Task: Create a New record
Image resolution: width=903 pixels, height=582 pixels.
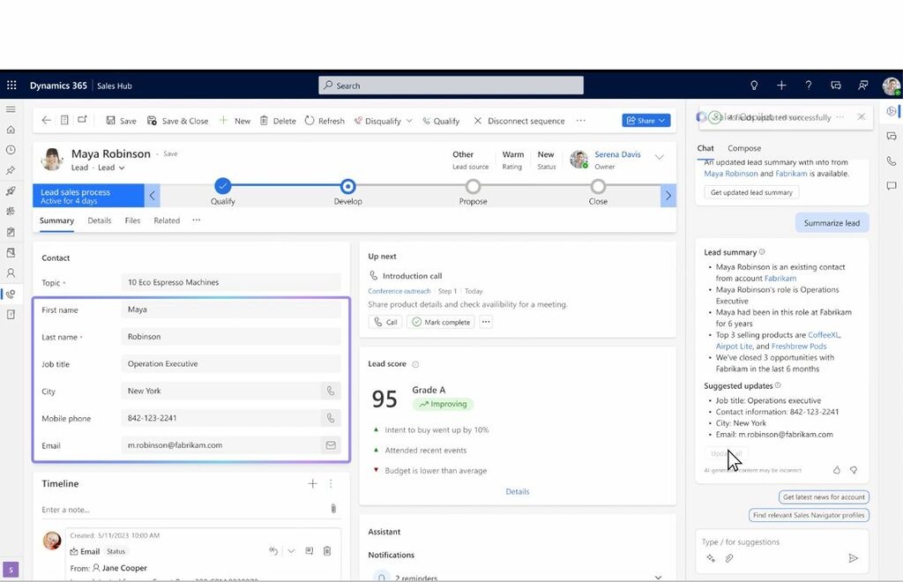Action: click(235, 120)
